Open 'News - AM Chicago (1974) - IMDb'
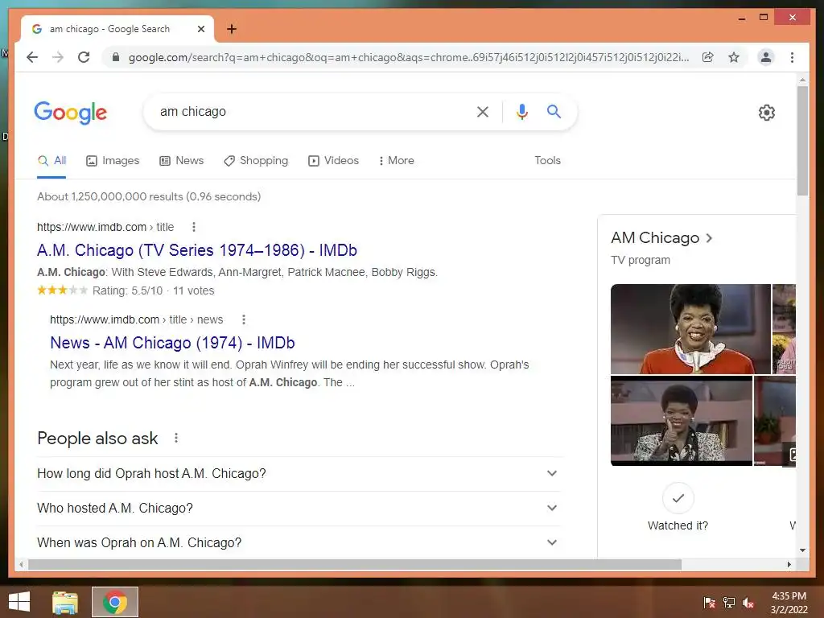824x618 pixels. pos(172,343)
